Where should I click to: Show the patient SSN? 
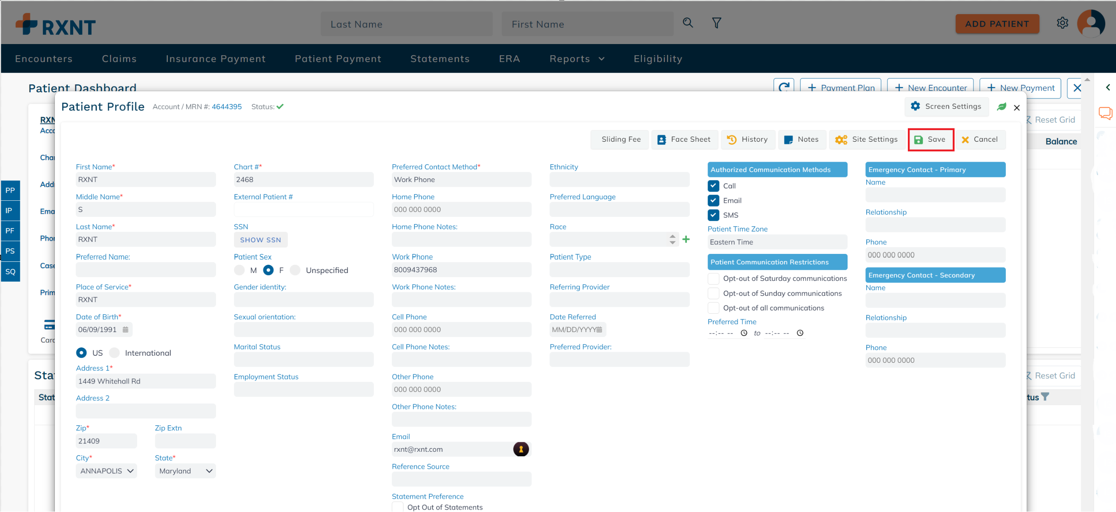pos(261,239)
